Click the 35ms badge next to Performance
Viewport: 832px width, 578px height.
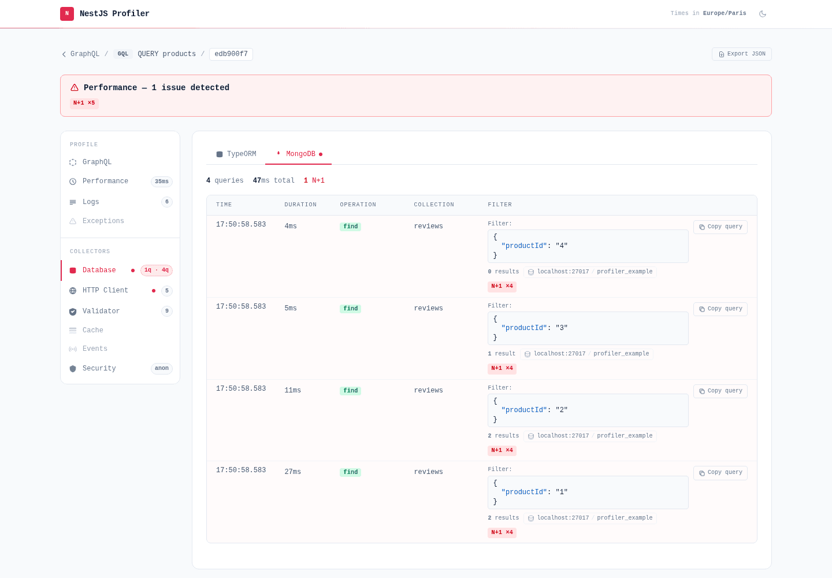pyautogui.click(x=162, y=181)
